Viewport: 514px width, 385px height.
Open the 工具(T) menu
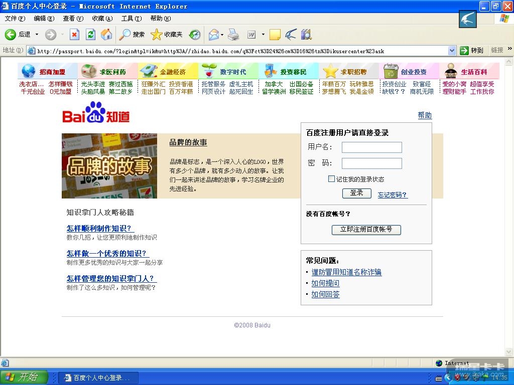click(132, 19)
